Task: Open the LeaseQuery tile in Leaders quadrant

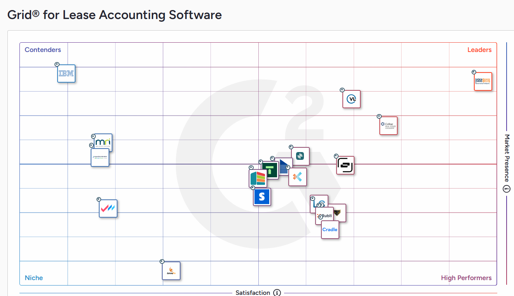Action: click(x=483, y=81)
